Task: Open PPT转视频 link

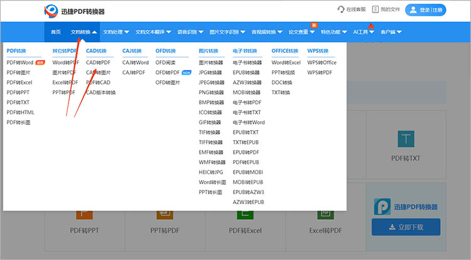Action: (x=283, y=72)
